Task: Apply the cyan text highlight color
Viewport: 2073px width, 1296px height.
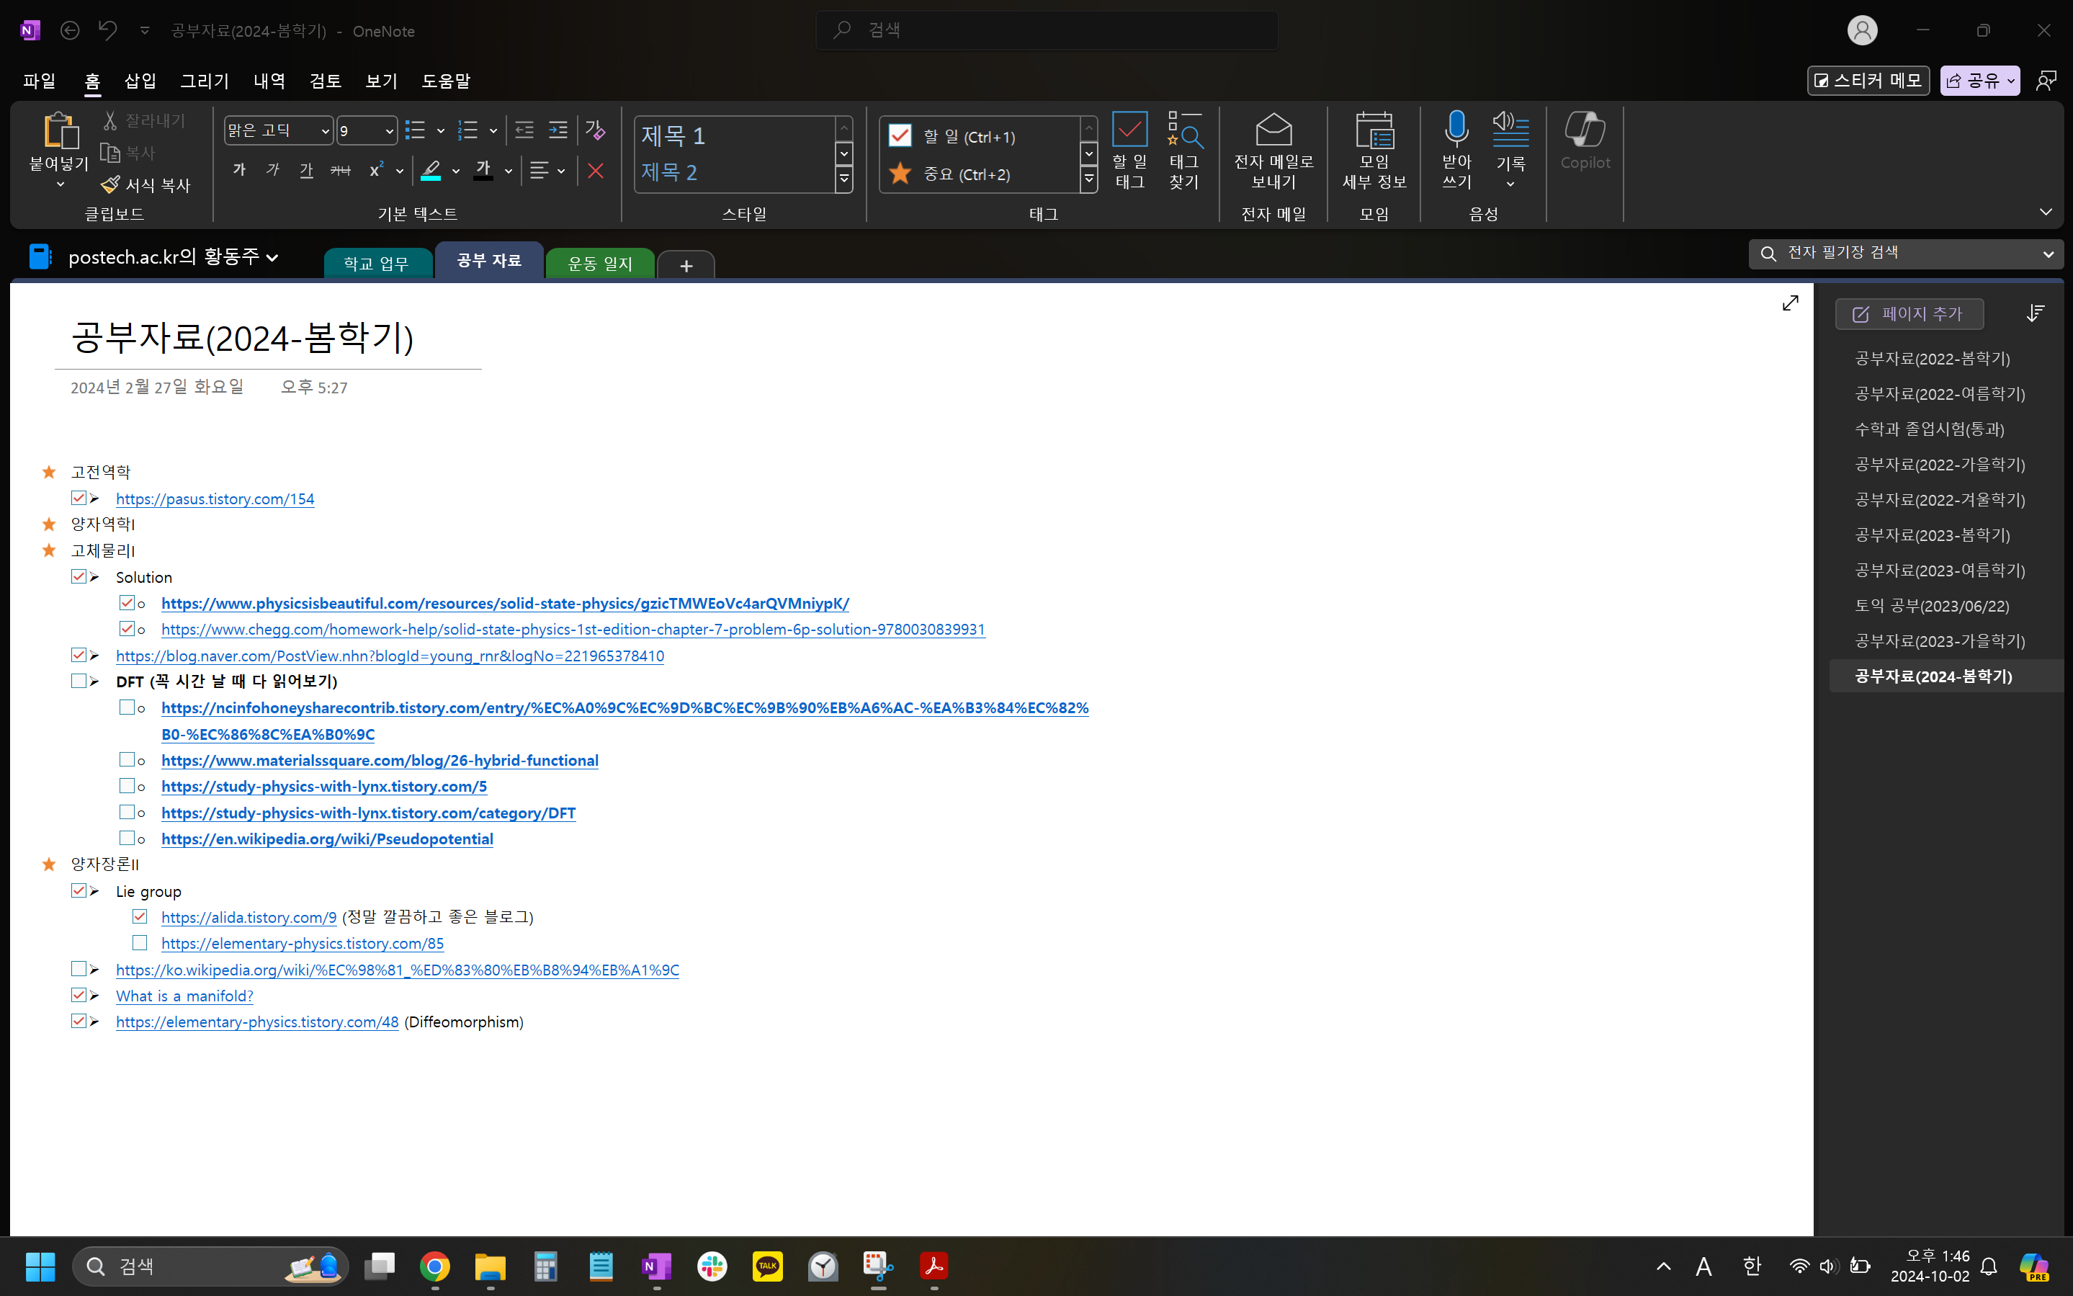Action: click(x=431, y=171)
